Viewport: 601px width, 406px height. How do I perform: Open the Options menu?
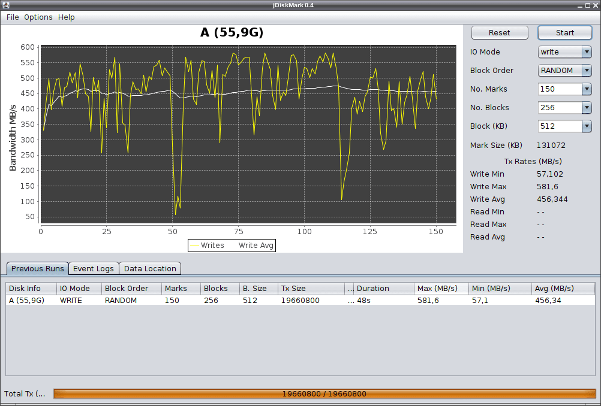click(x=38, y=17)
